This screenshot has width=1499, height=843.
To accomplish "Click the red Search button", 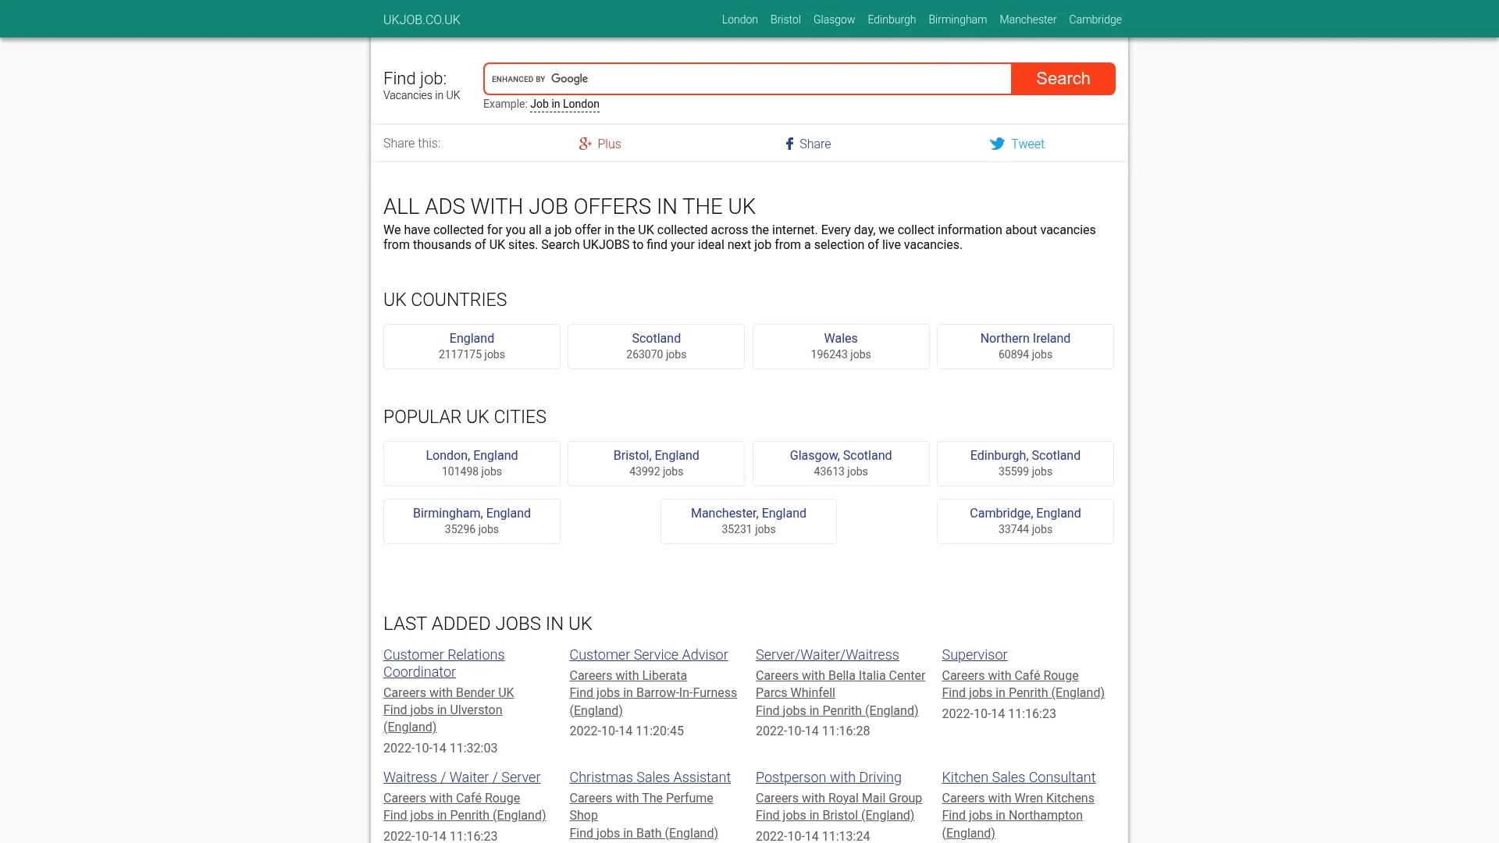I will [1063, 79].
